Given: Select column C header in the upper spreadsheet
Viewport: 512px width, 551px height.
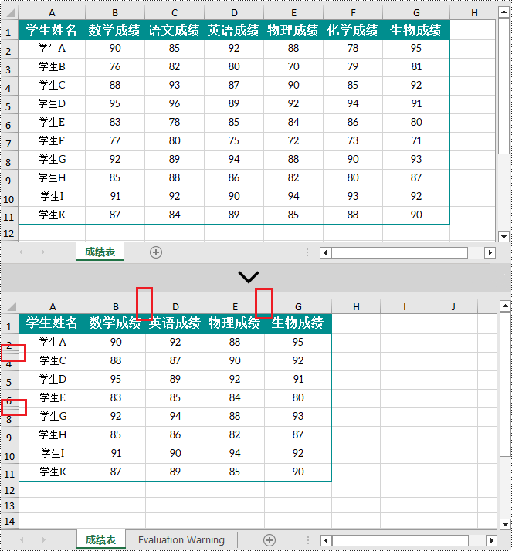Looking at the screenshot, I should pos(175,13).
